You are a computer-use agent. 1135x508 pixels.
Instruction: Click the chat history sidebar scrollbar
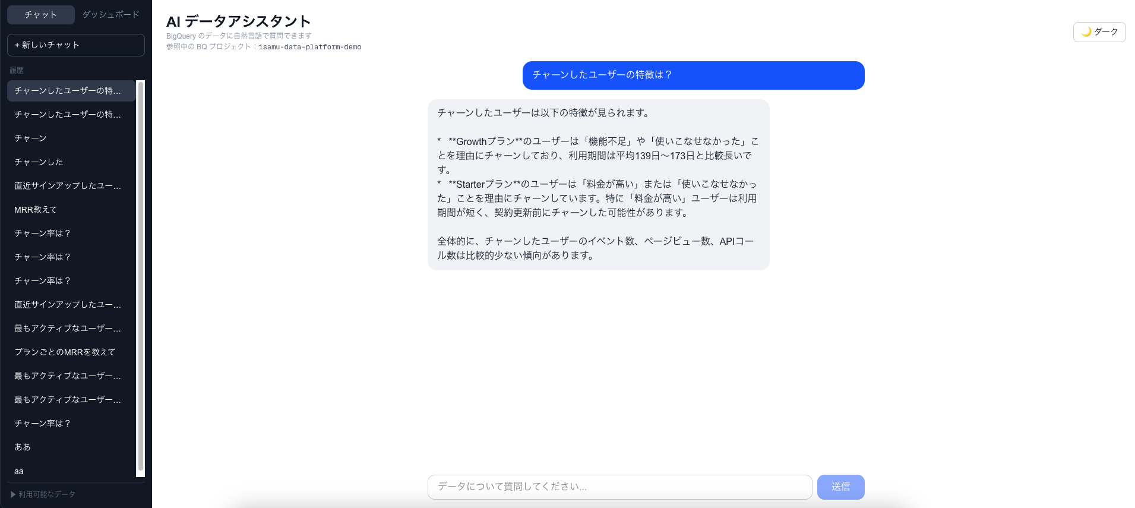click(x=141, y=278)
